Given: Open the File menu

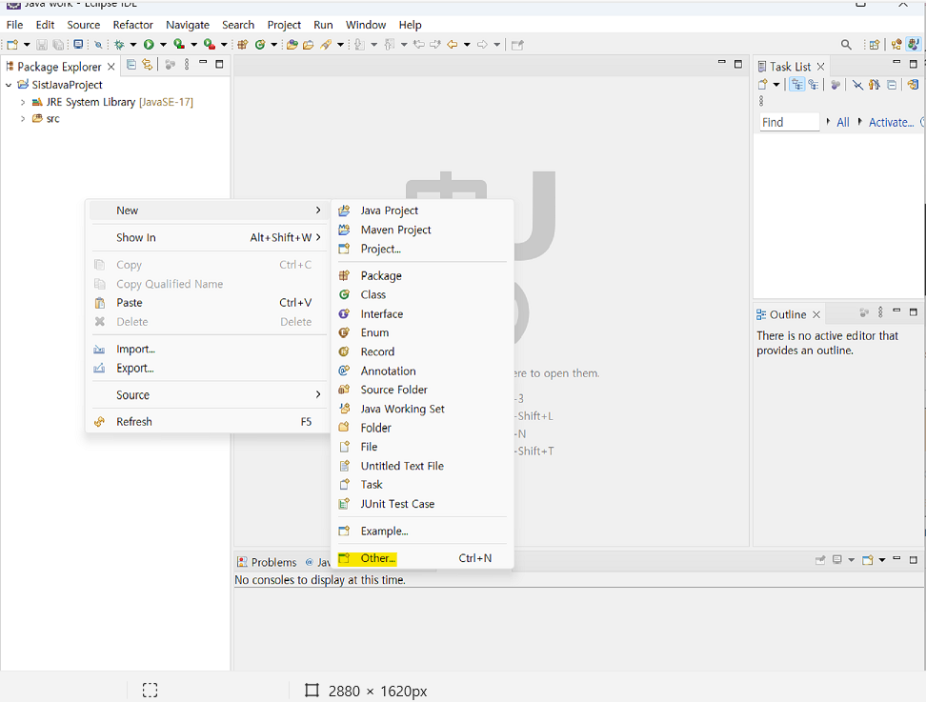Looking at the screenshot, I should click(14, 25).
